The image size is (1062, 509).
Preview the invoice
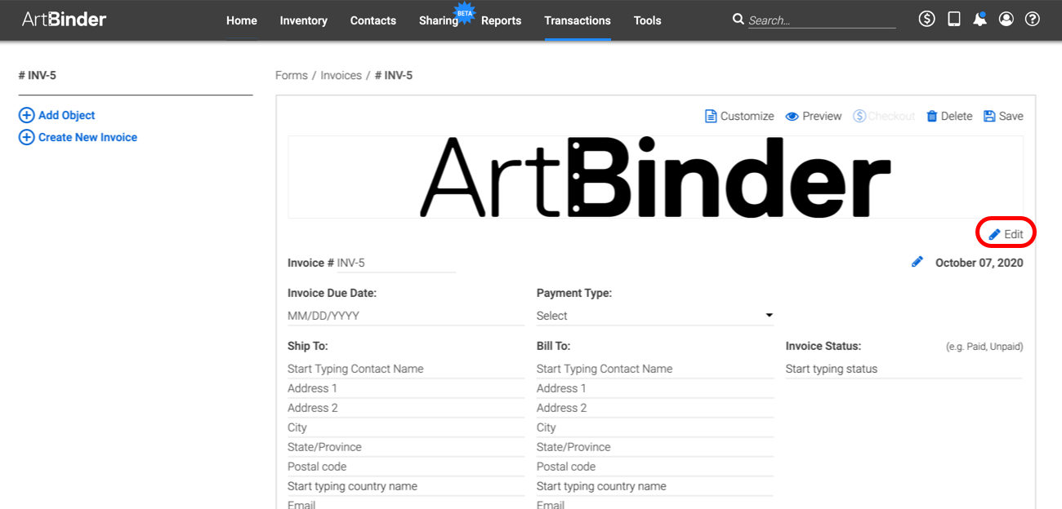[x=813, y=117]
